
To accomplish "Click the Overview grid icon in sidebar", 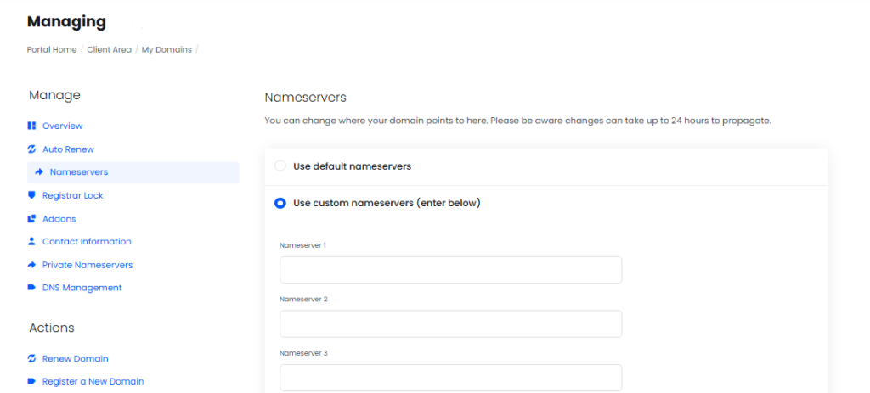I will coord(31,126).
